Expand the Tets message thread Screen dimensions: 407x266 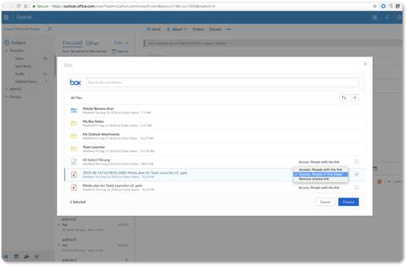(x=59, y=225)
